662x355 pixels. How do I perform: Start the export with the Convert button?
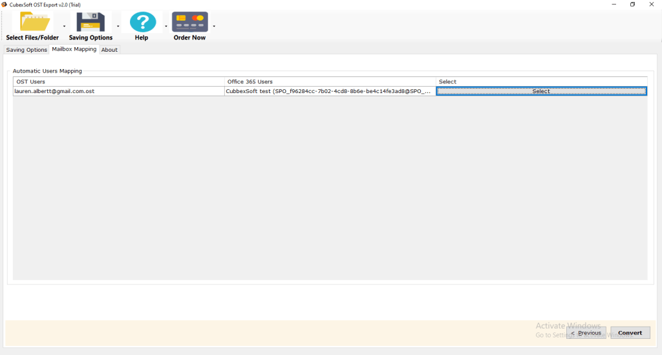(630, 333)
